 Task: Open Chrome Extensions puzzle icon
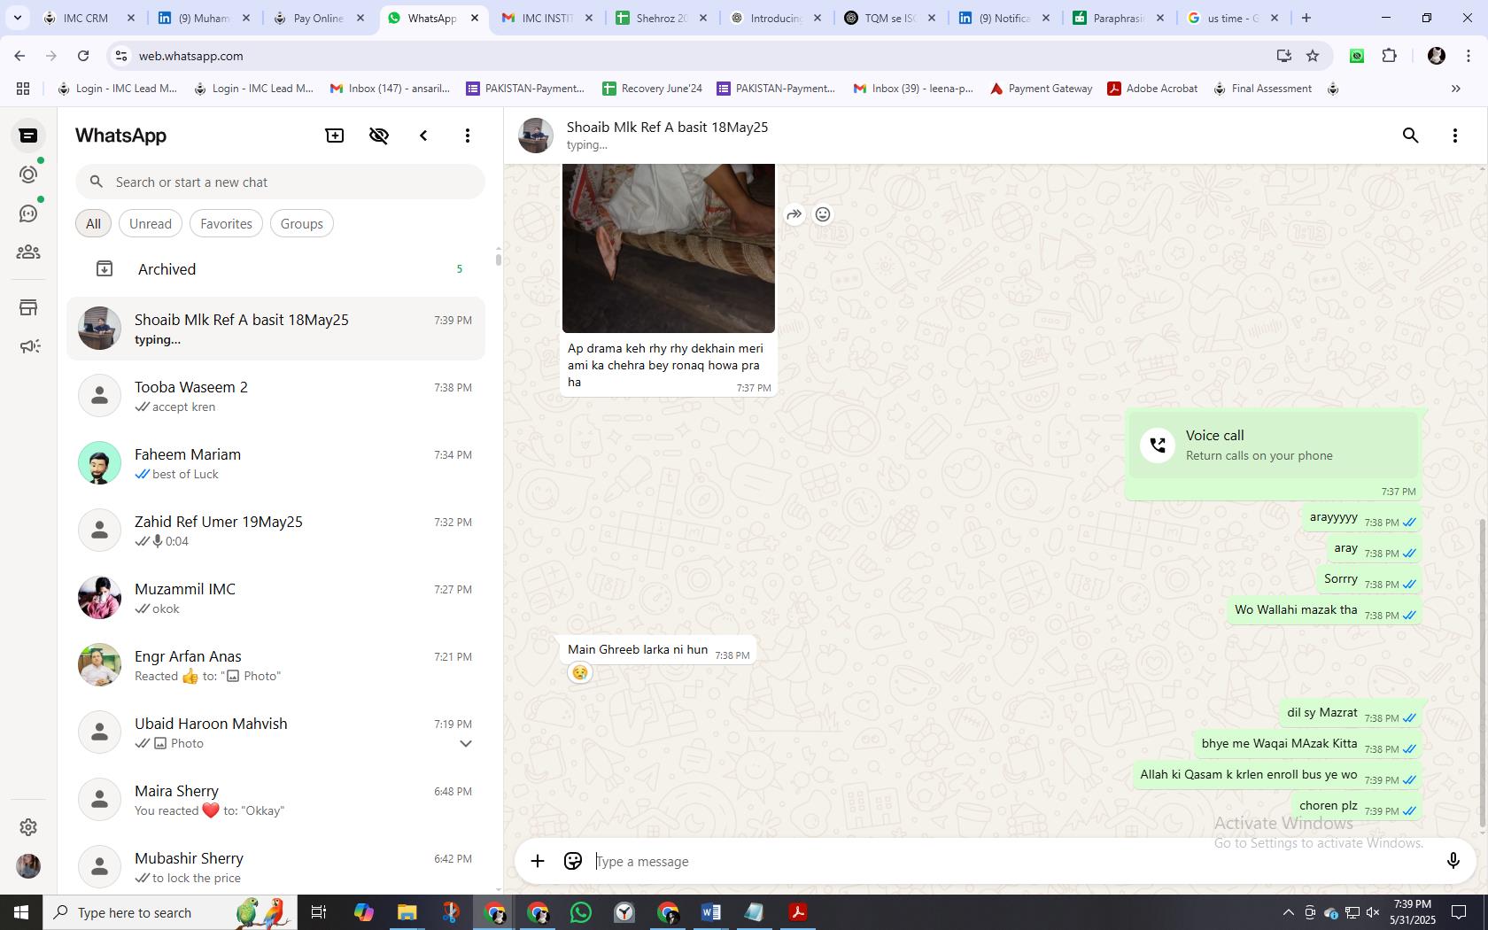[x=1389, y=56]
